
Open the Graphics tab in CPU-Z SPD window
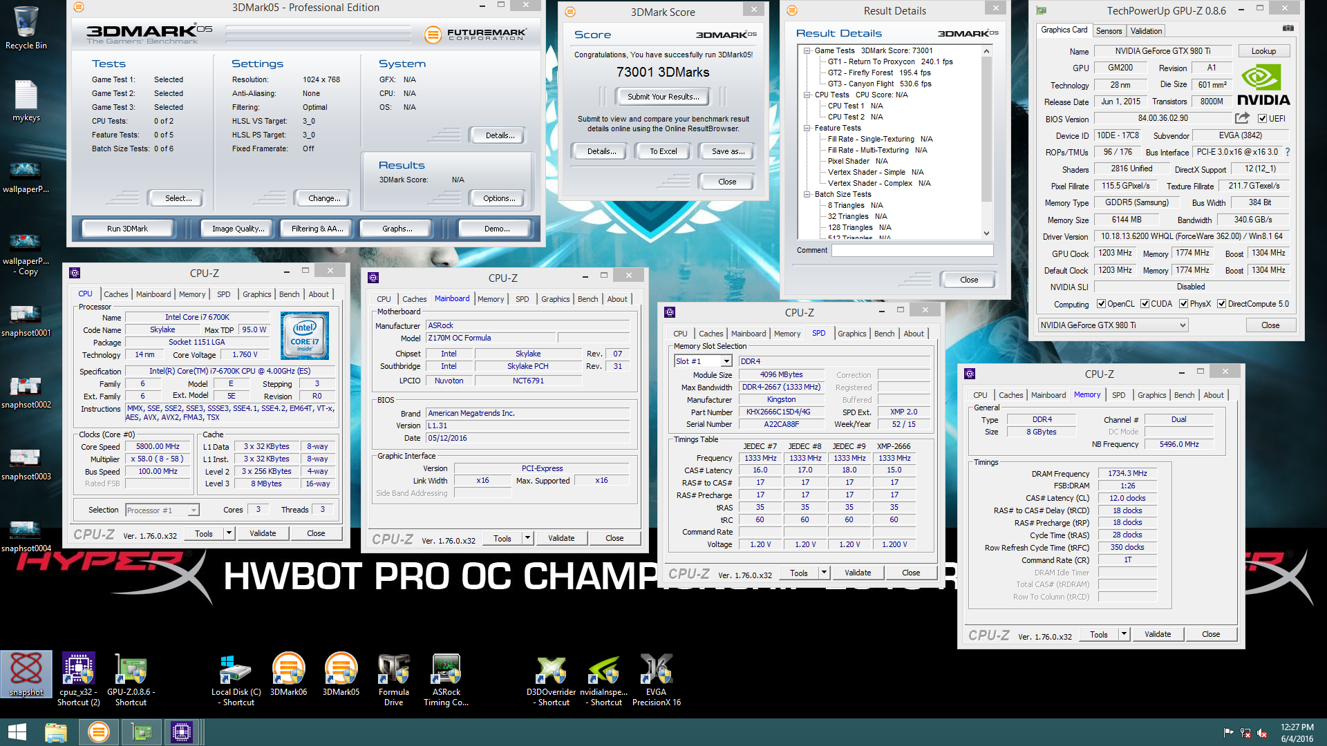pyautogui.click(x=851, y=334)
